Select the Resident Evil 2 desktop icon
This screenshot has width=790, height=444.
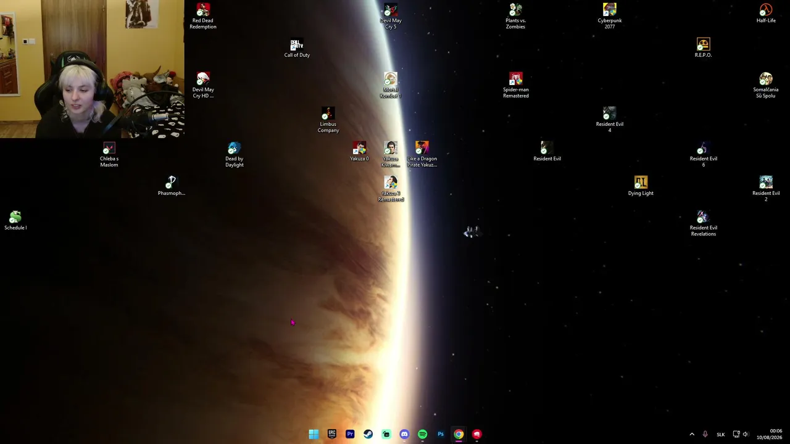pyautogui.click(x=766, y=189)
